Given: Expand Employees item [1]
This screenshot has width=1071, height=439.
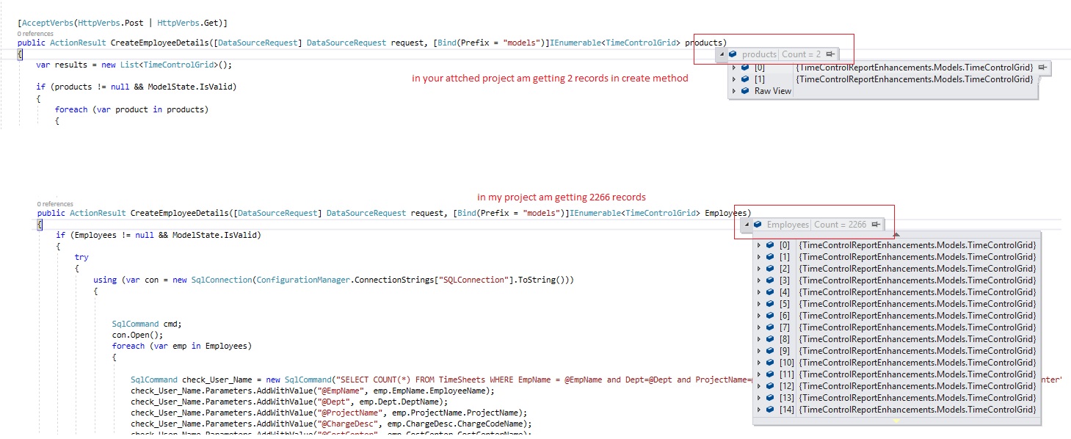Looking at the screenshot, I should tap(758, 257).
